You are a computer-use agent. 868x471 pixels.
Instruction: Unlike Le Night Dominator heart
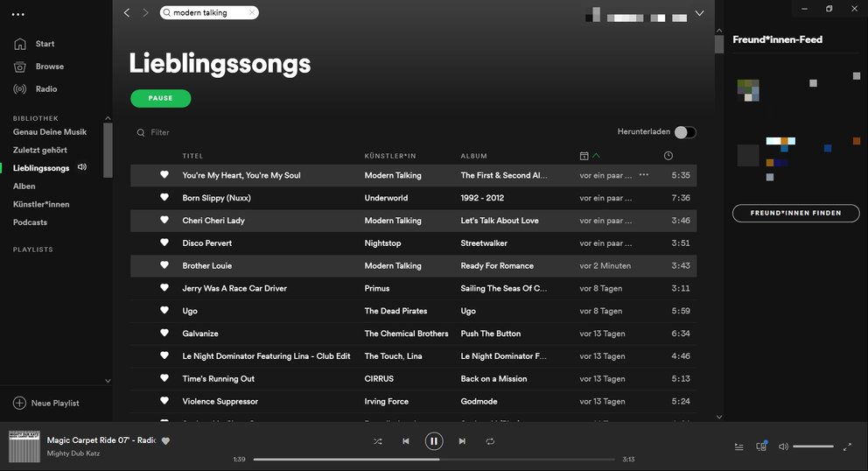tap(164, 355)
